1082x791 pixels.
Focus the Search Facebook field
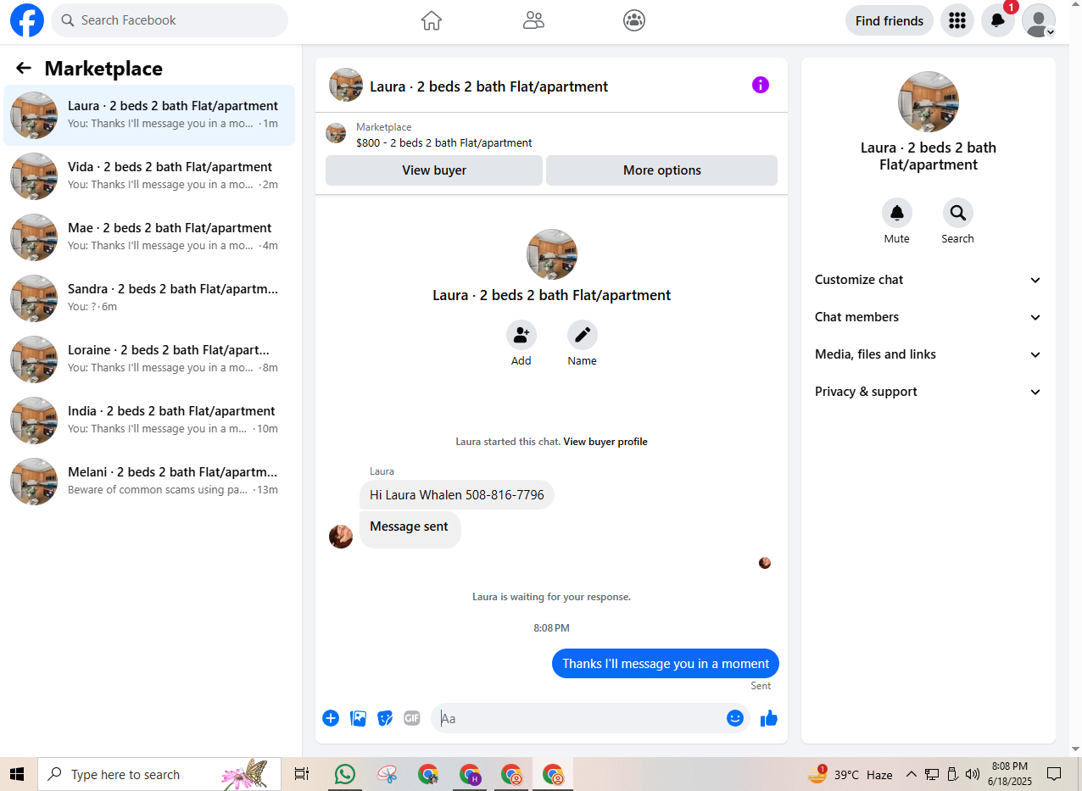coord(170,20)
